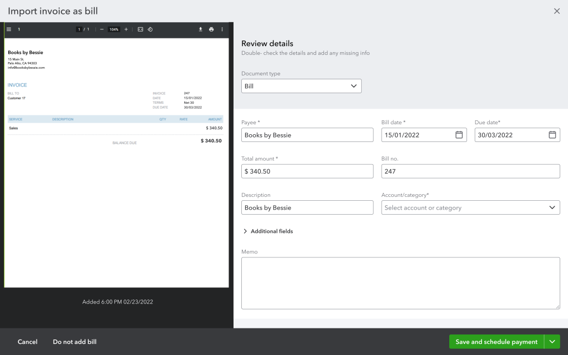This screenshot has width=568, height=355.
Task: Rotate the PDF with the rotate icon
Action: (150, 29)
